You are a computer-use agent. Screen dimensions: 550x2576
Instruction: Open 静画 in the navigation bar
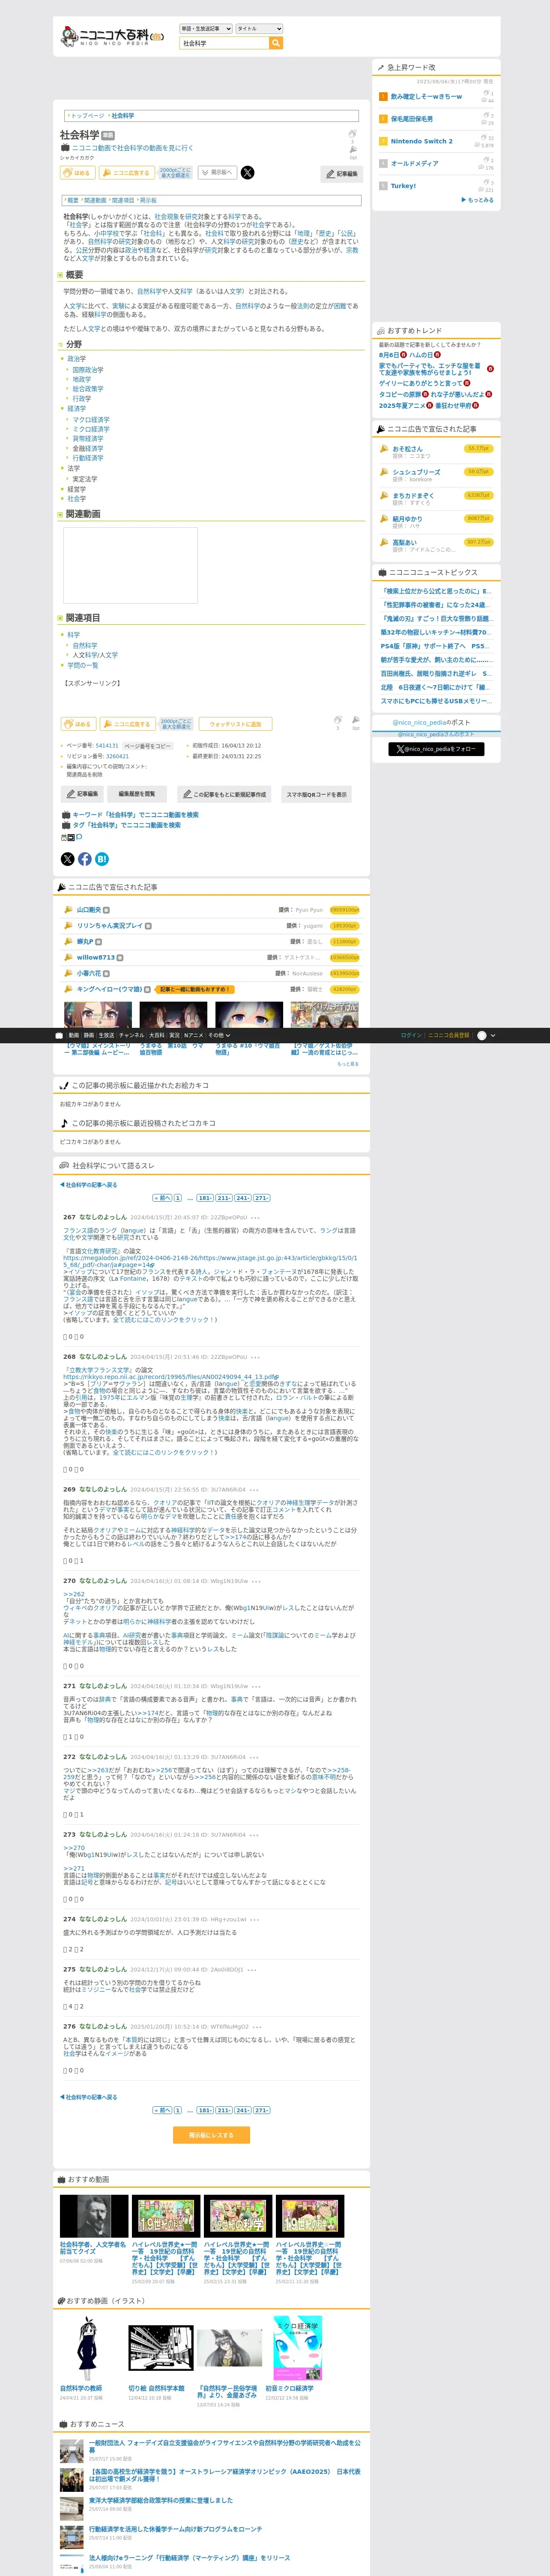pyautogui.click(x=89, y=1036)
